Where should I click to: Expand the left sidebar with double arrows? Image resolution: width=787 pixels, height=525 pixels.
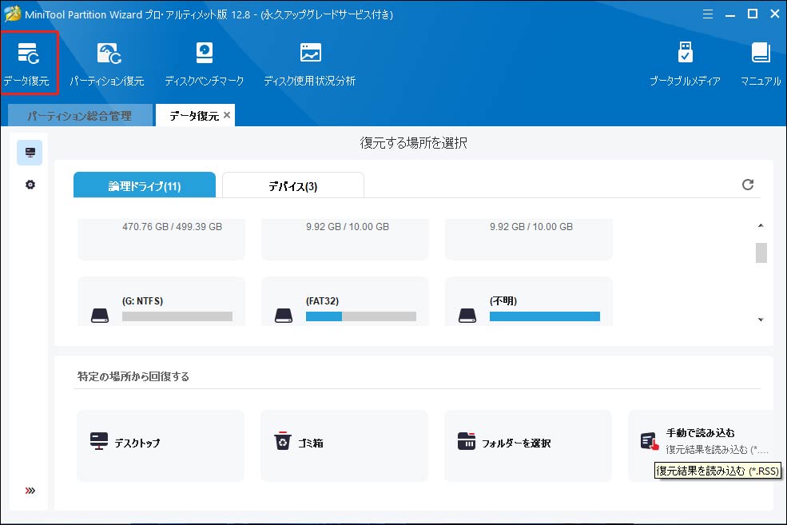pos(30,491)
